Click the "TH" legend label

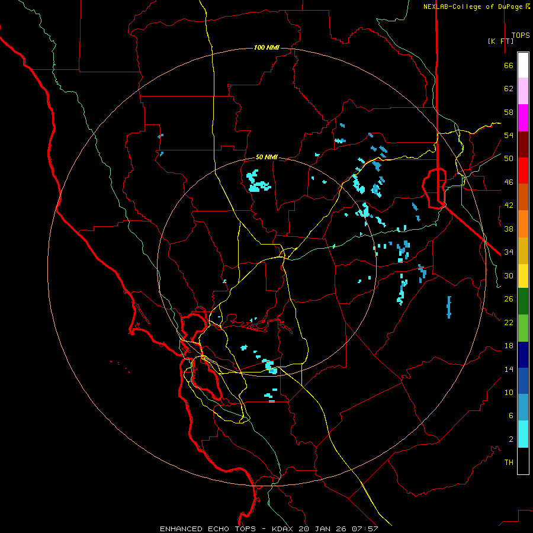coord(509,463)
